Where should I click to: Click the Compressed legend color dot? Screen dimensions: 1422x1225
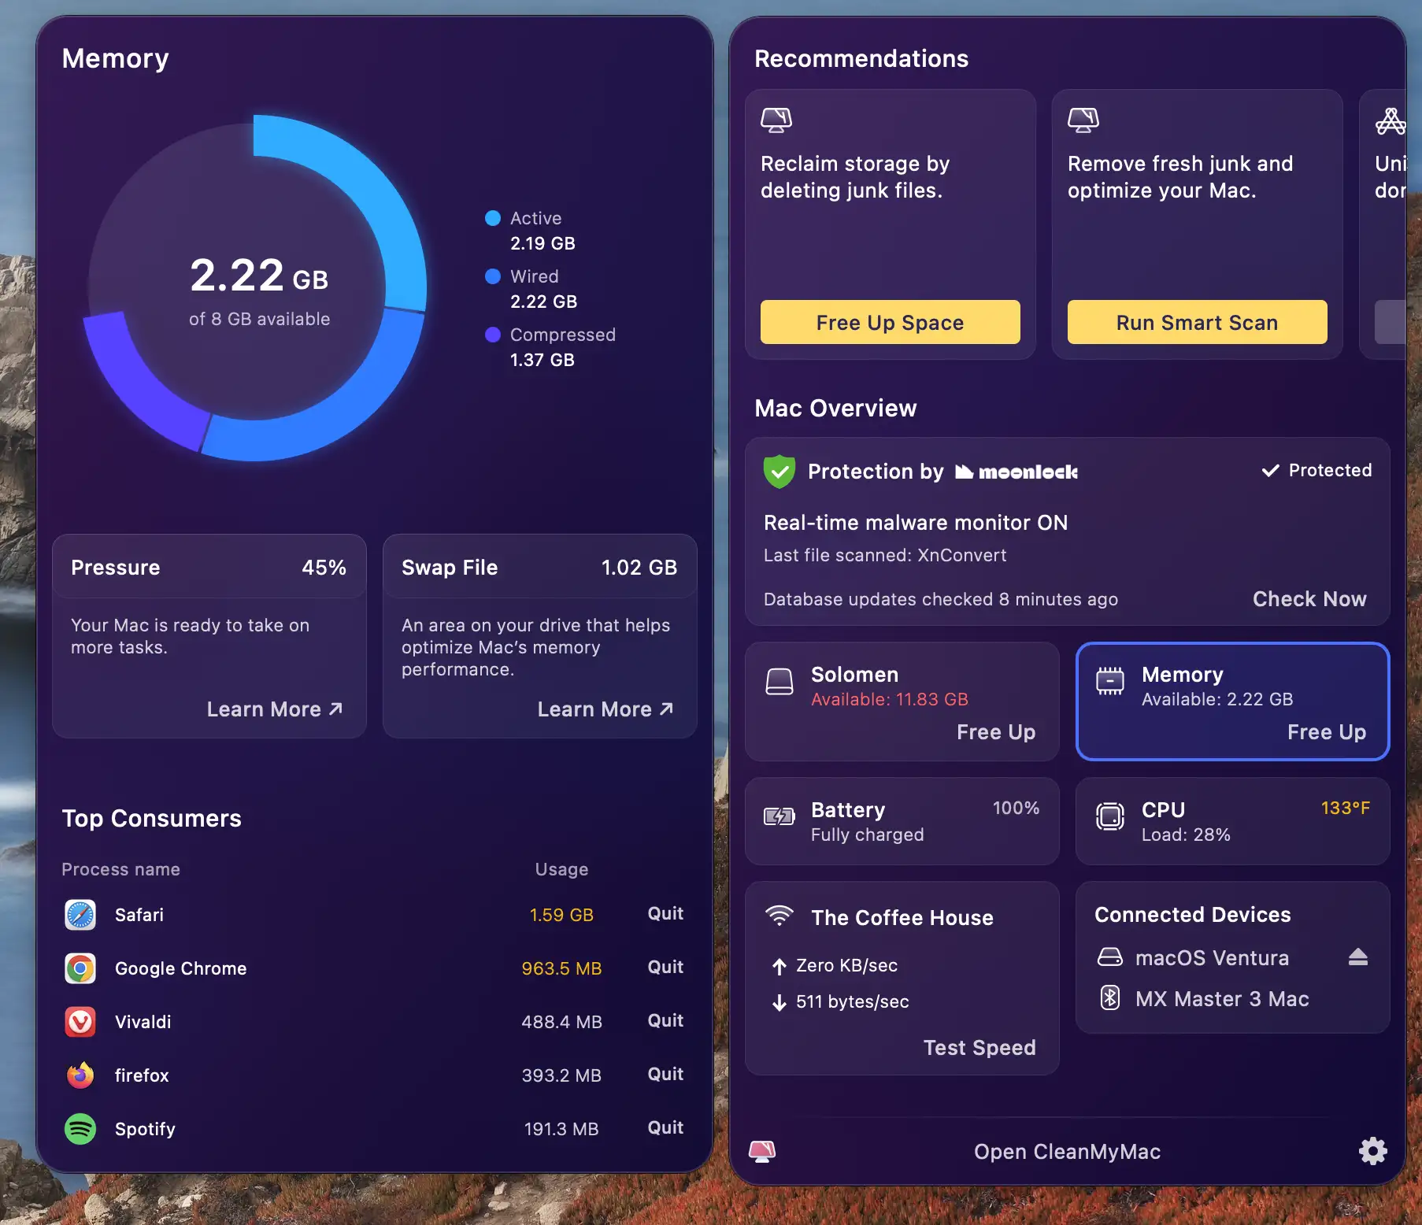[x=493, y=335]
